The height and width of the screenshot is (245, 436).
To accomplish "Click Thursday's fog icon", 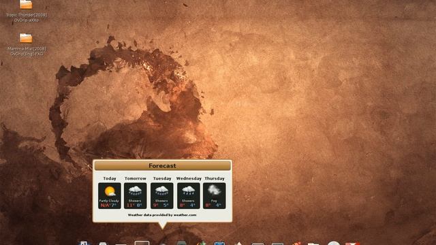I will pyautogui.click(x=214, y=191).
